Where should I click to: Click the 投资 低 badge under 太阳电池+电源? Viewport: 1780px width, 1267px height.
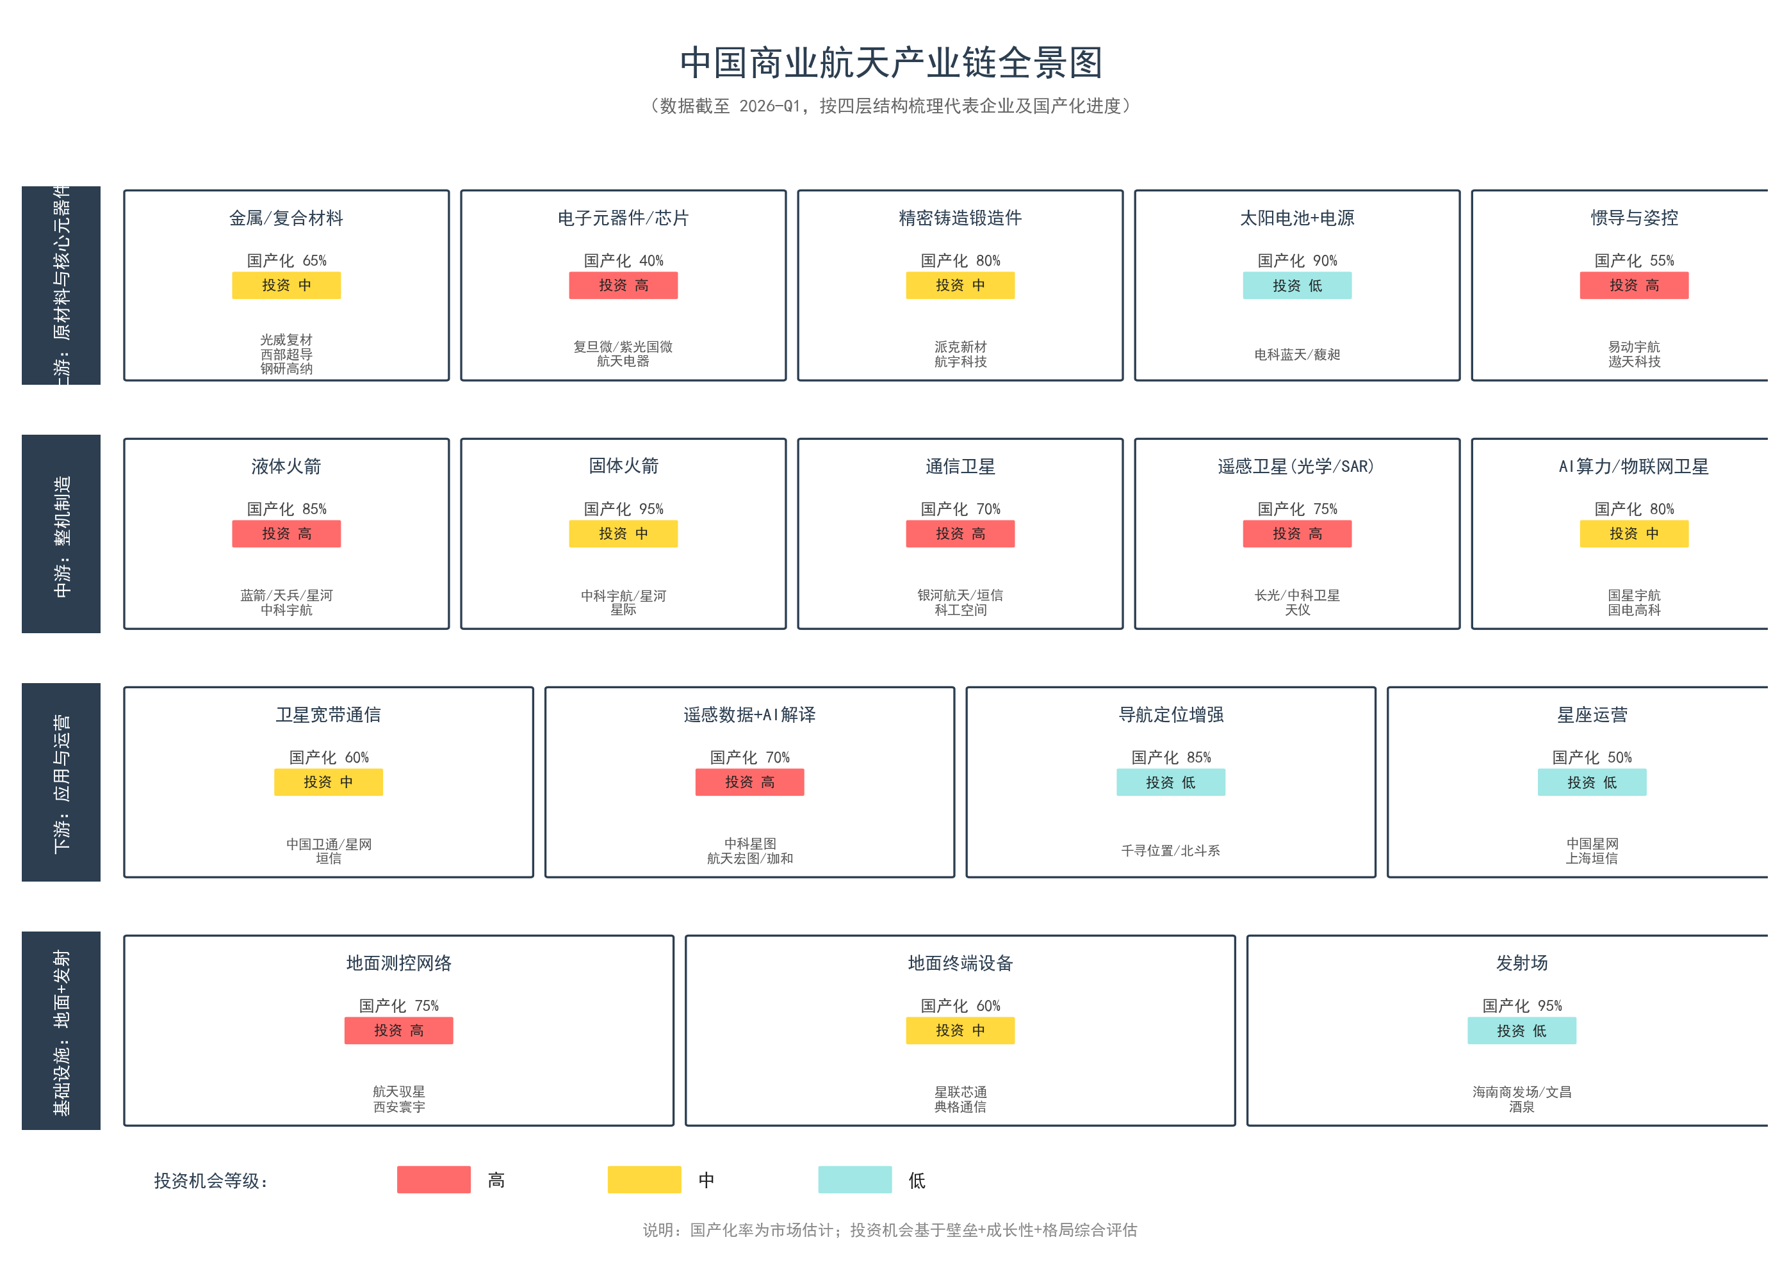[1298, 286]
